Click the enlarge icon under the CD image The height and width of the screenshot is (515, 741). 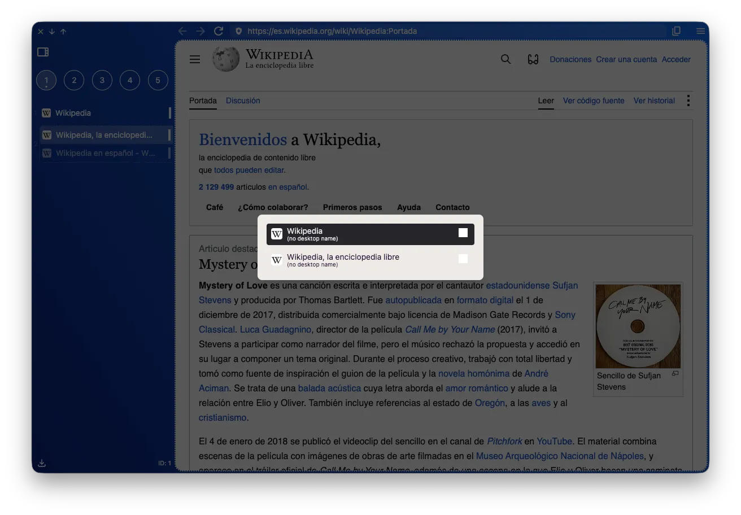click(x=675, y=374)
